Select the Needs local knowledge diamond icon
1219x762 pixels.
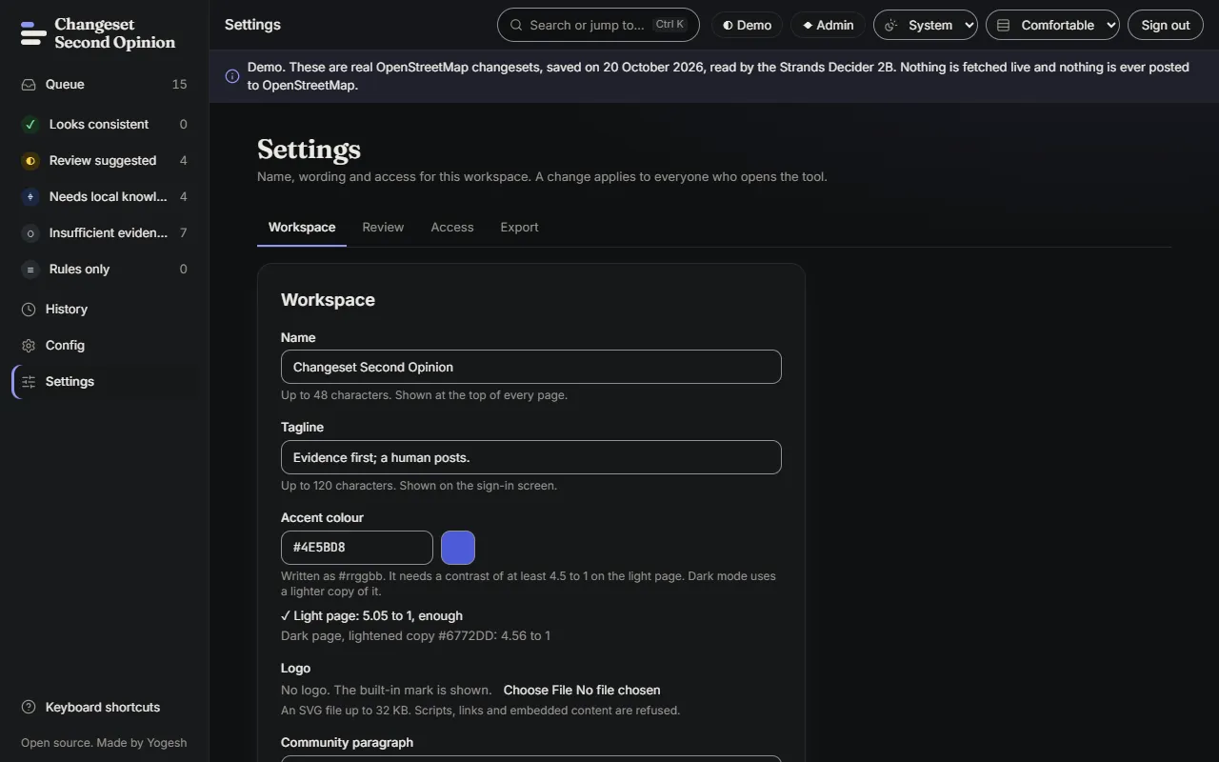tap(30, 197)
